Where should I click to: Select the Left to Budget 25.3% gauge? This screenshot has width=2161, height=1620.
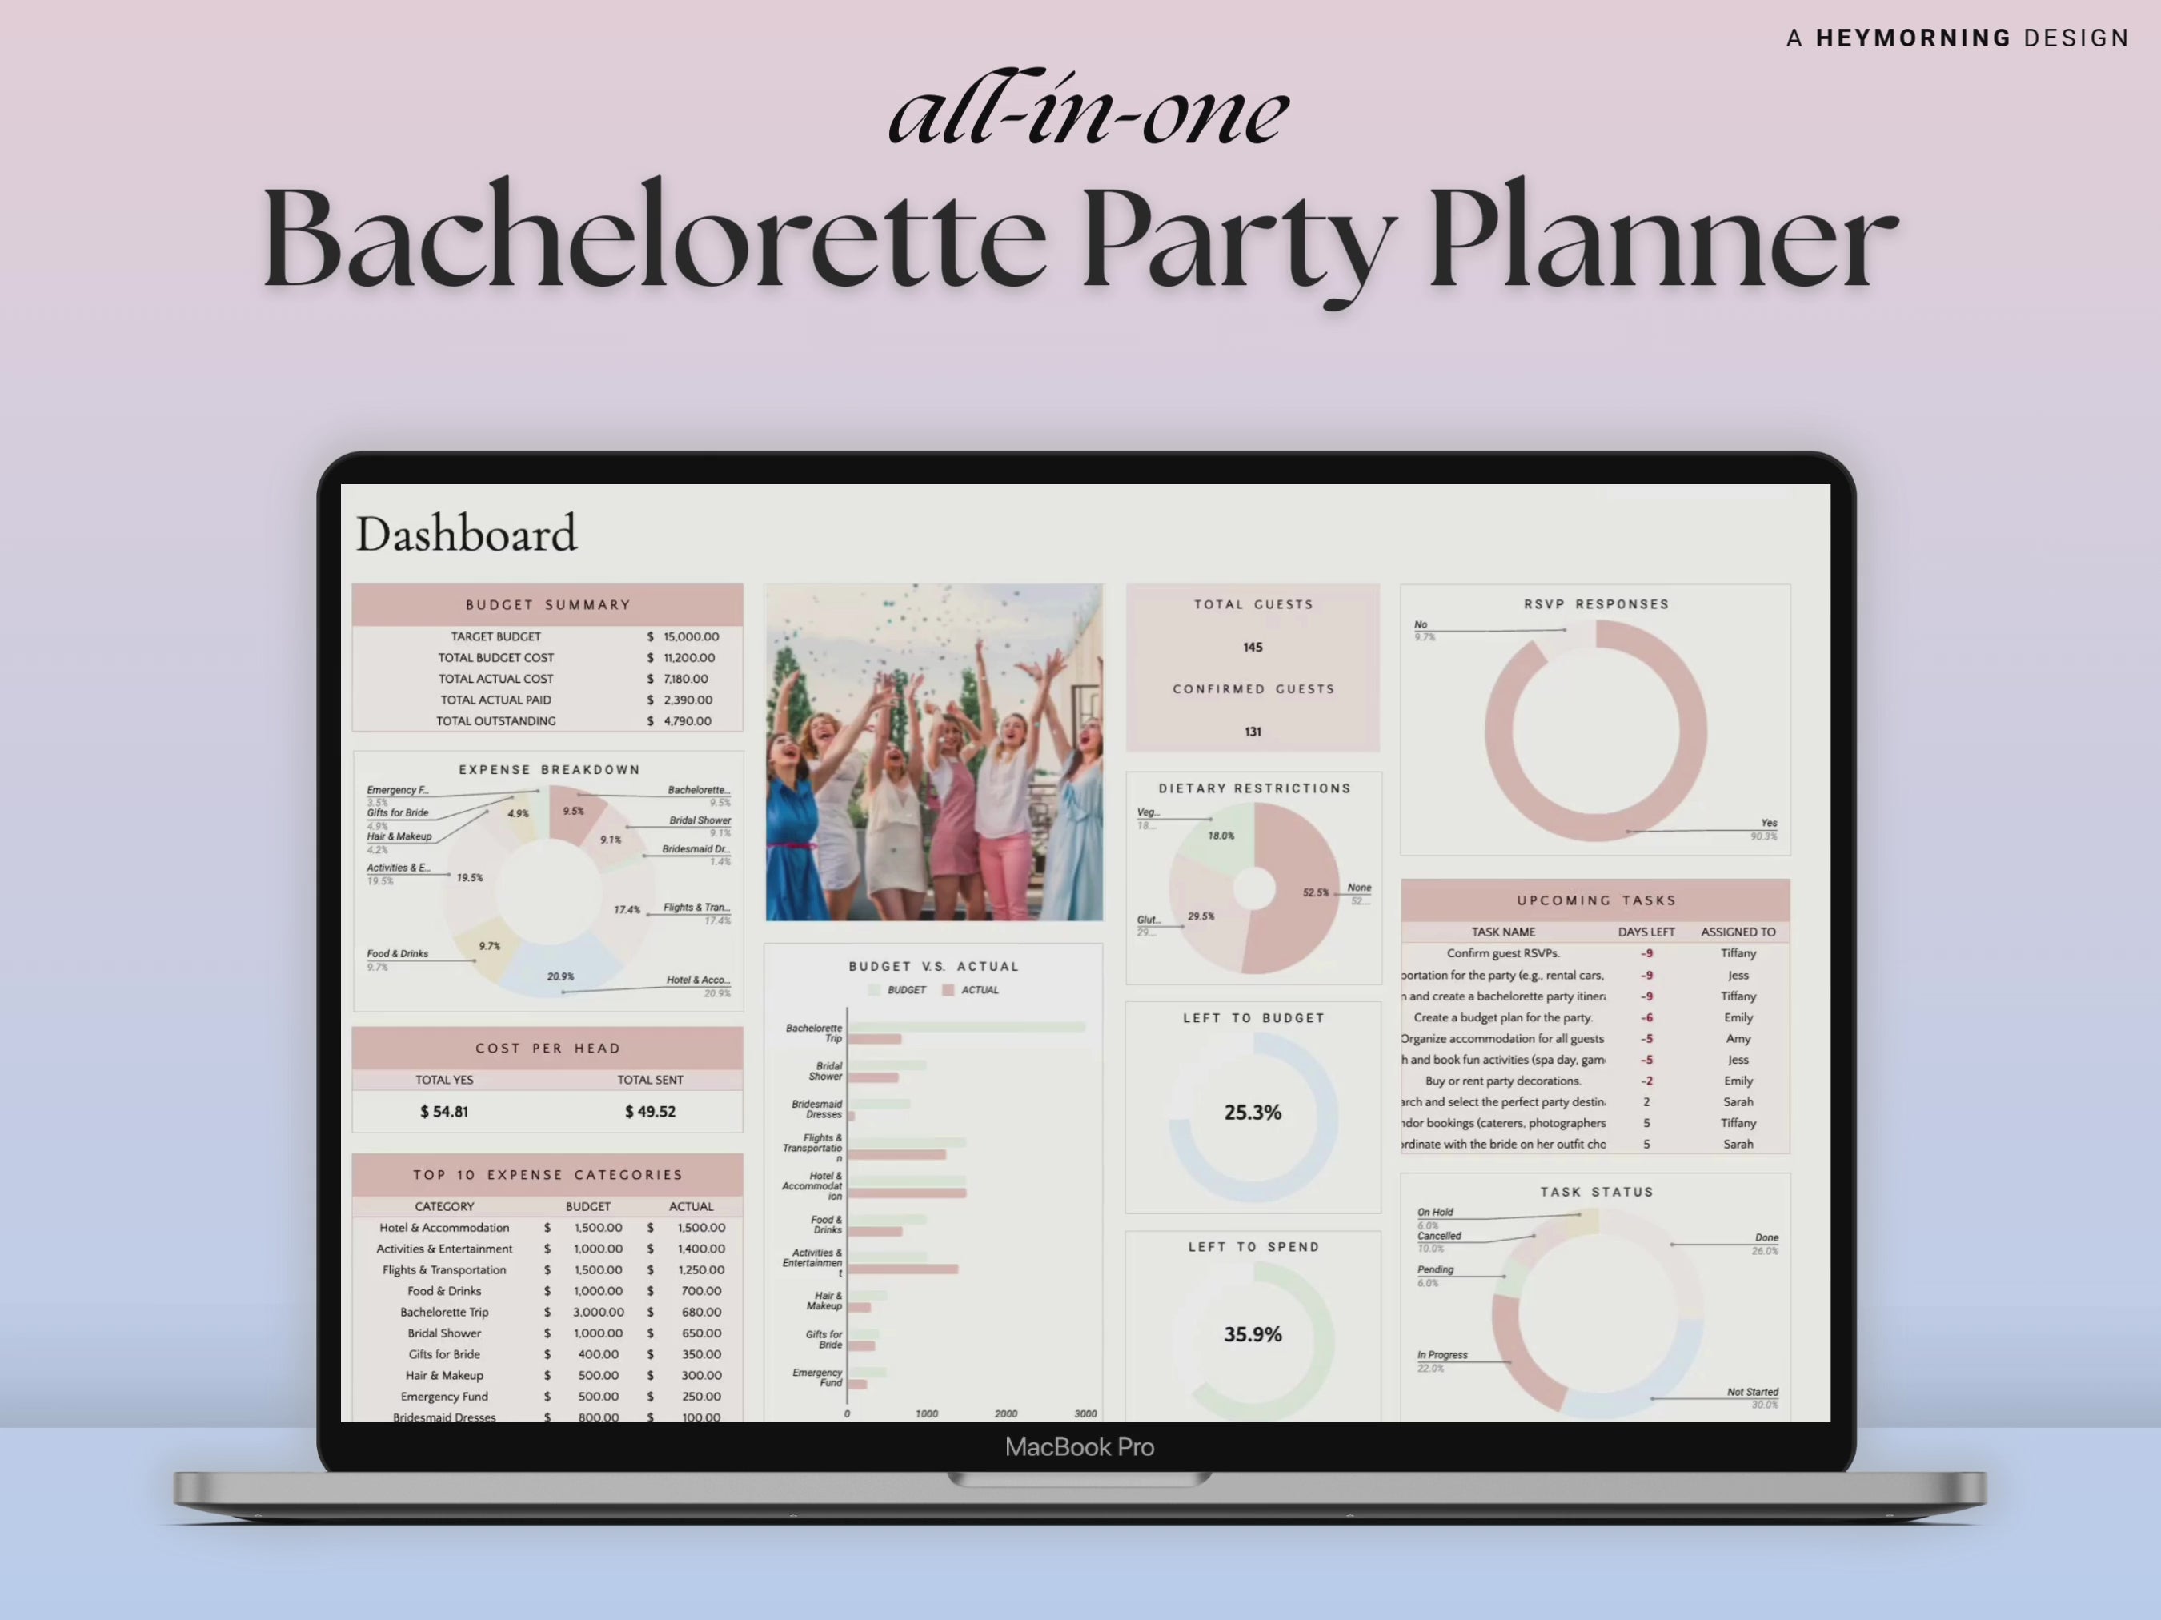point(1253,1111)
